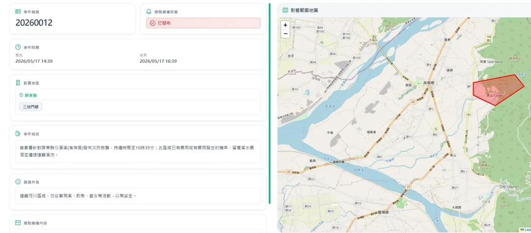531x233 pixels.
Task: Click the end time 2026/05/17 16:39
Action: click(x=158, y=61)
